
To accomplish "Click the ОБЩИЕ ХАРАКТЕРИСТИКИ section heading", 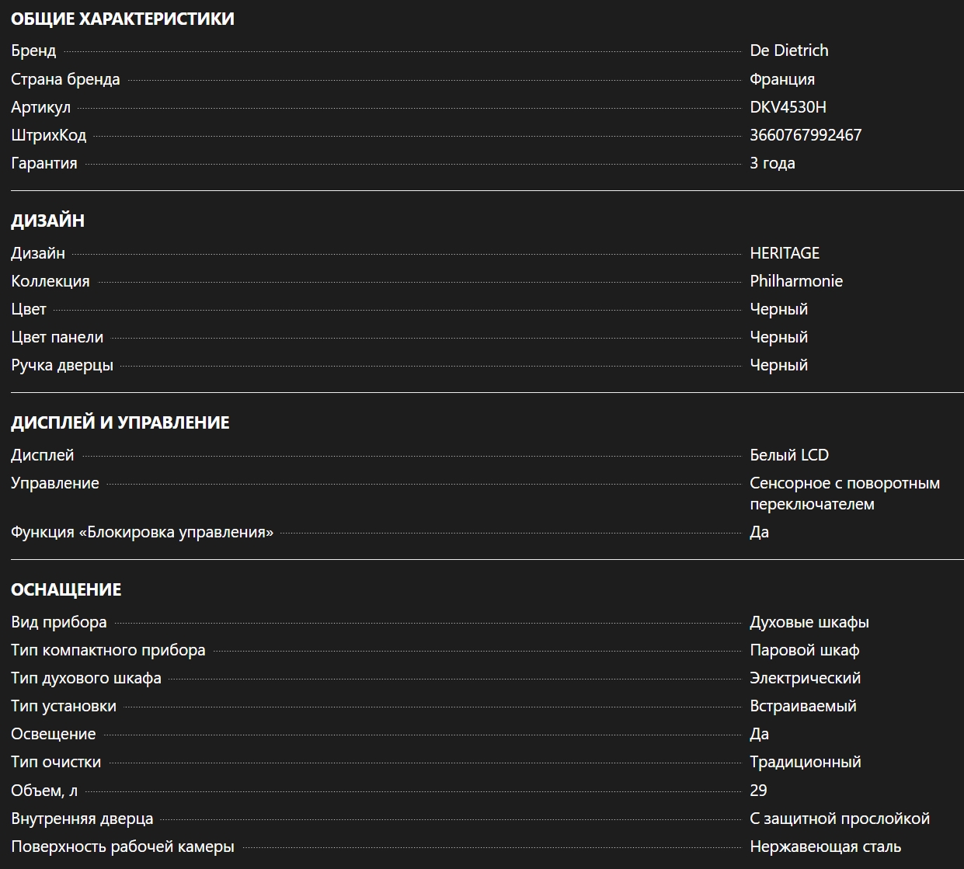I will click(123, 19).
